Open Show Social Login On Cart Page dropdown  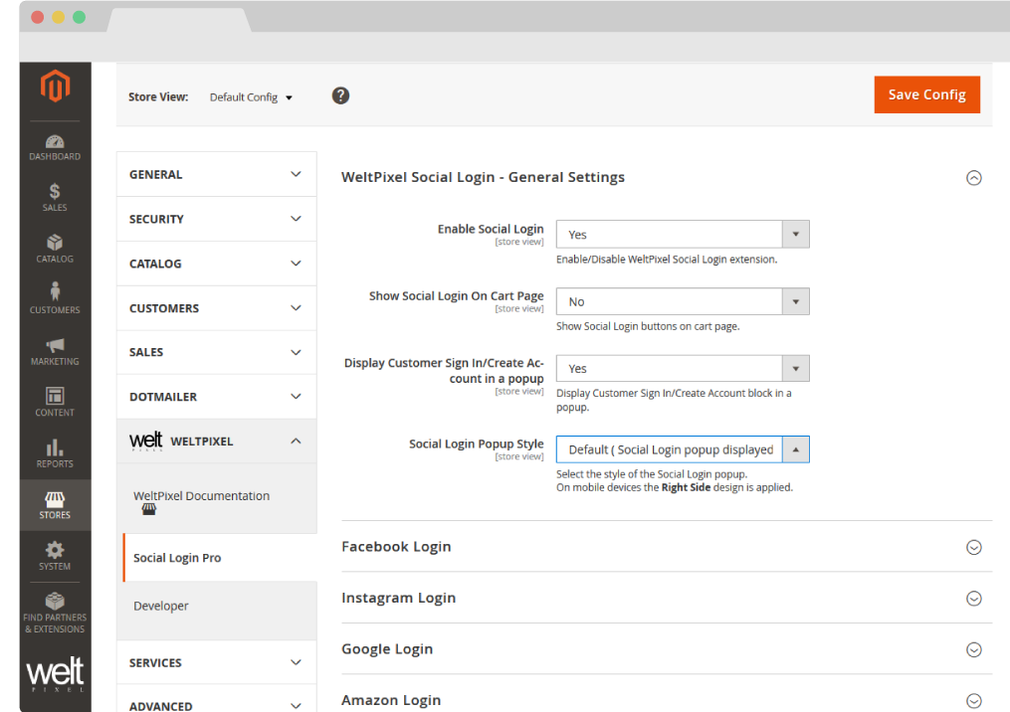(682, 301)
